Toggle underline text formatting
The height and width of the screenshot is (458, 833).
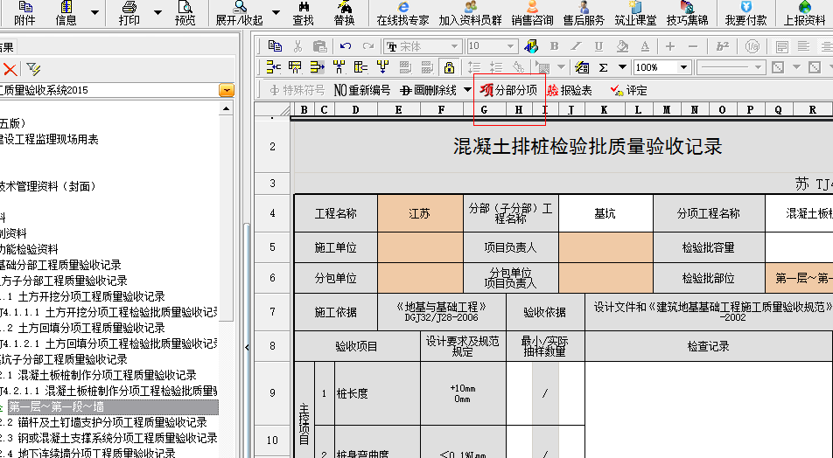point(599,46)
